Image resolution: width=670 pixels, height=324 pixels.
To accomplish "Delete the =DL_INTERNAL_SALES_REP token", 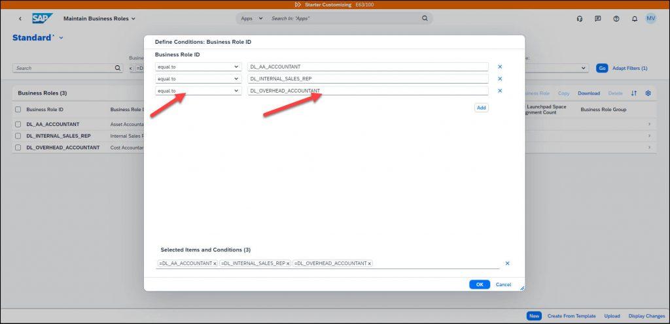I will (x=288, y=264).
